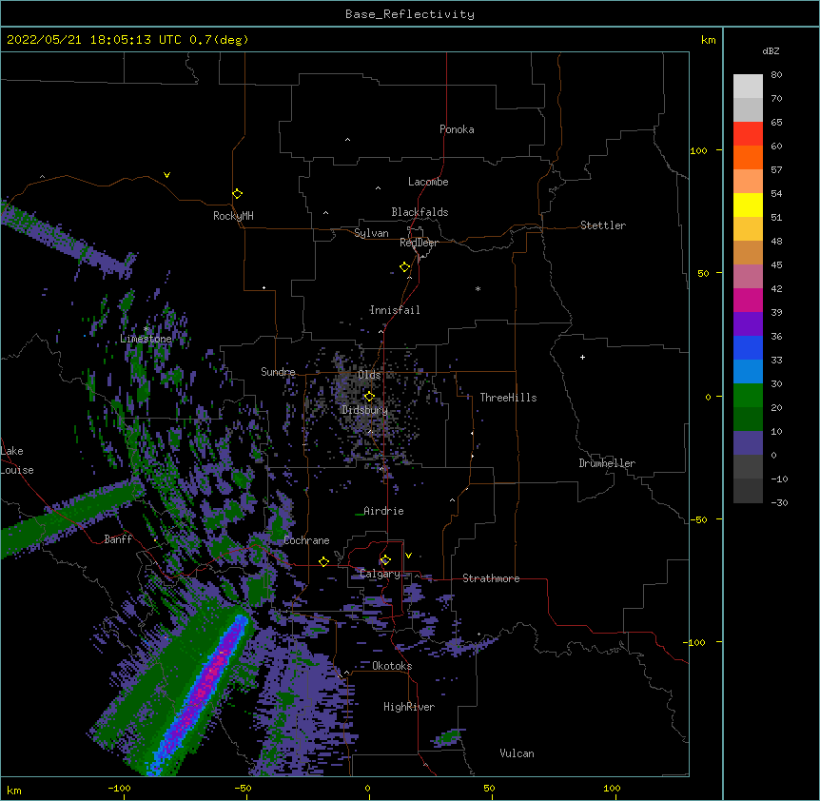Click the HighRiver town label
This screenshot has height=801, width=820.
409,707
